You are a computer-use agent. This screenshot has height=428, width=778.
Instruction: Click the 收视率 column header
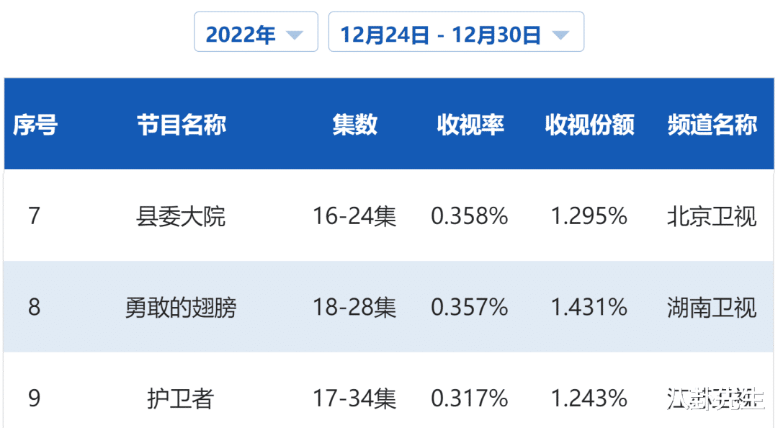470,125
